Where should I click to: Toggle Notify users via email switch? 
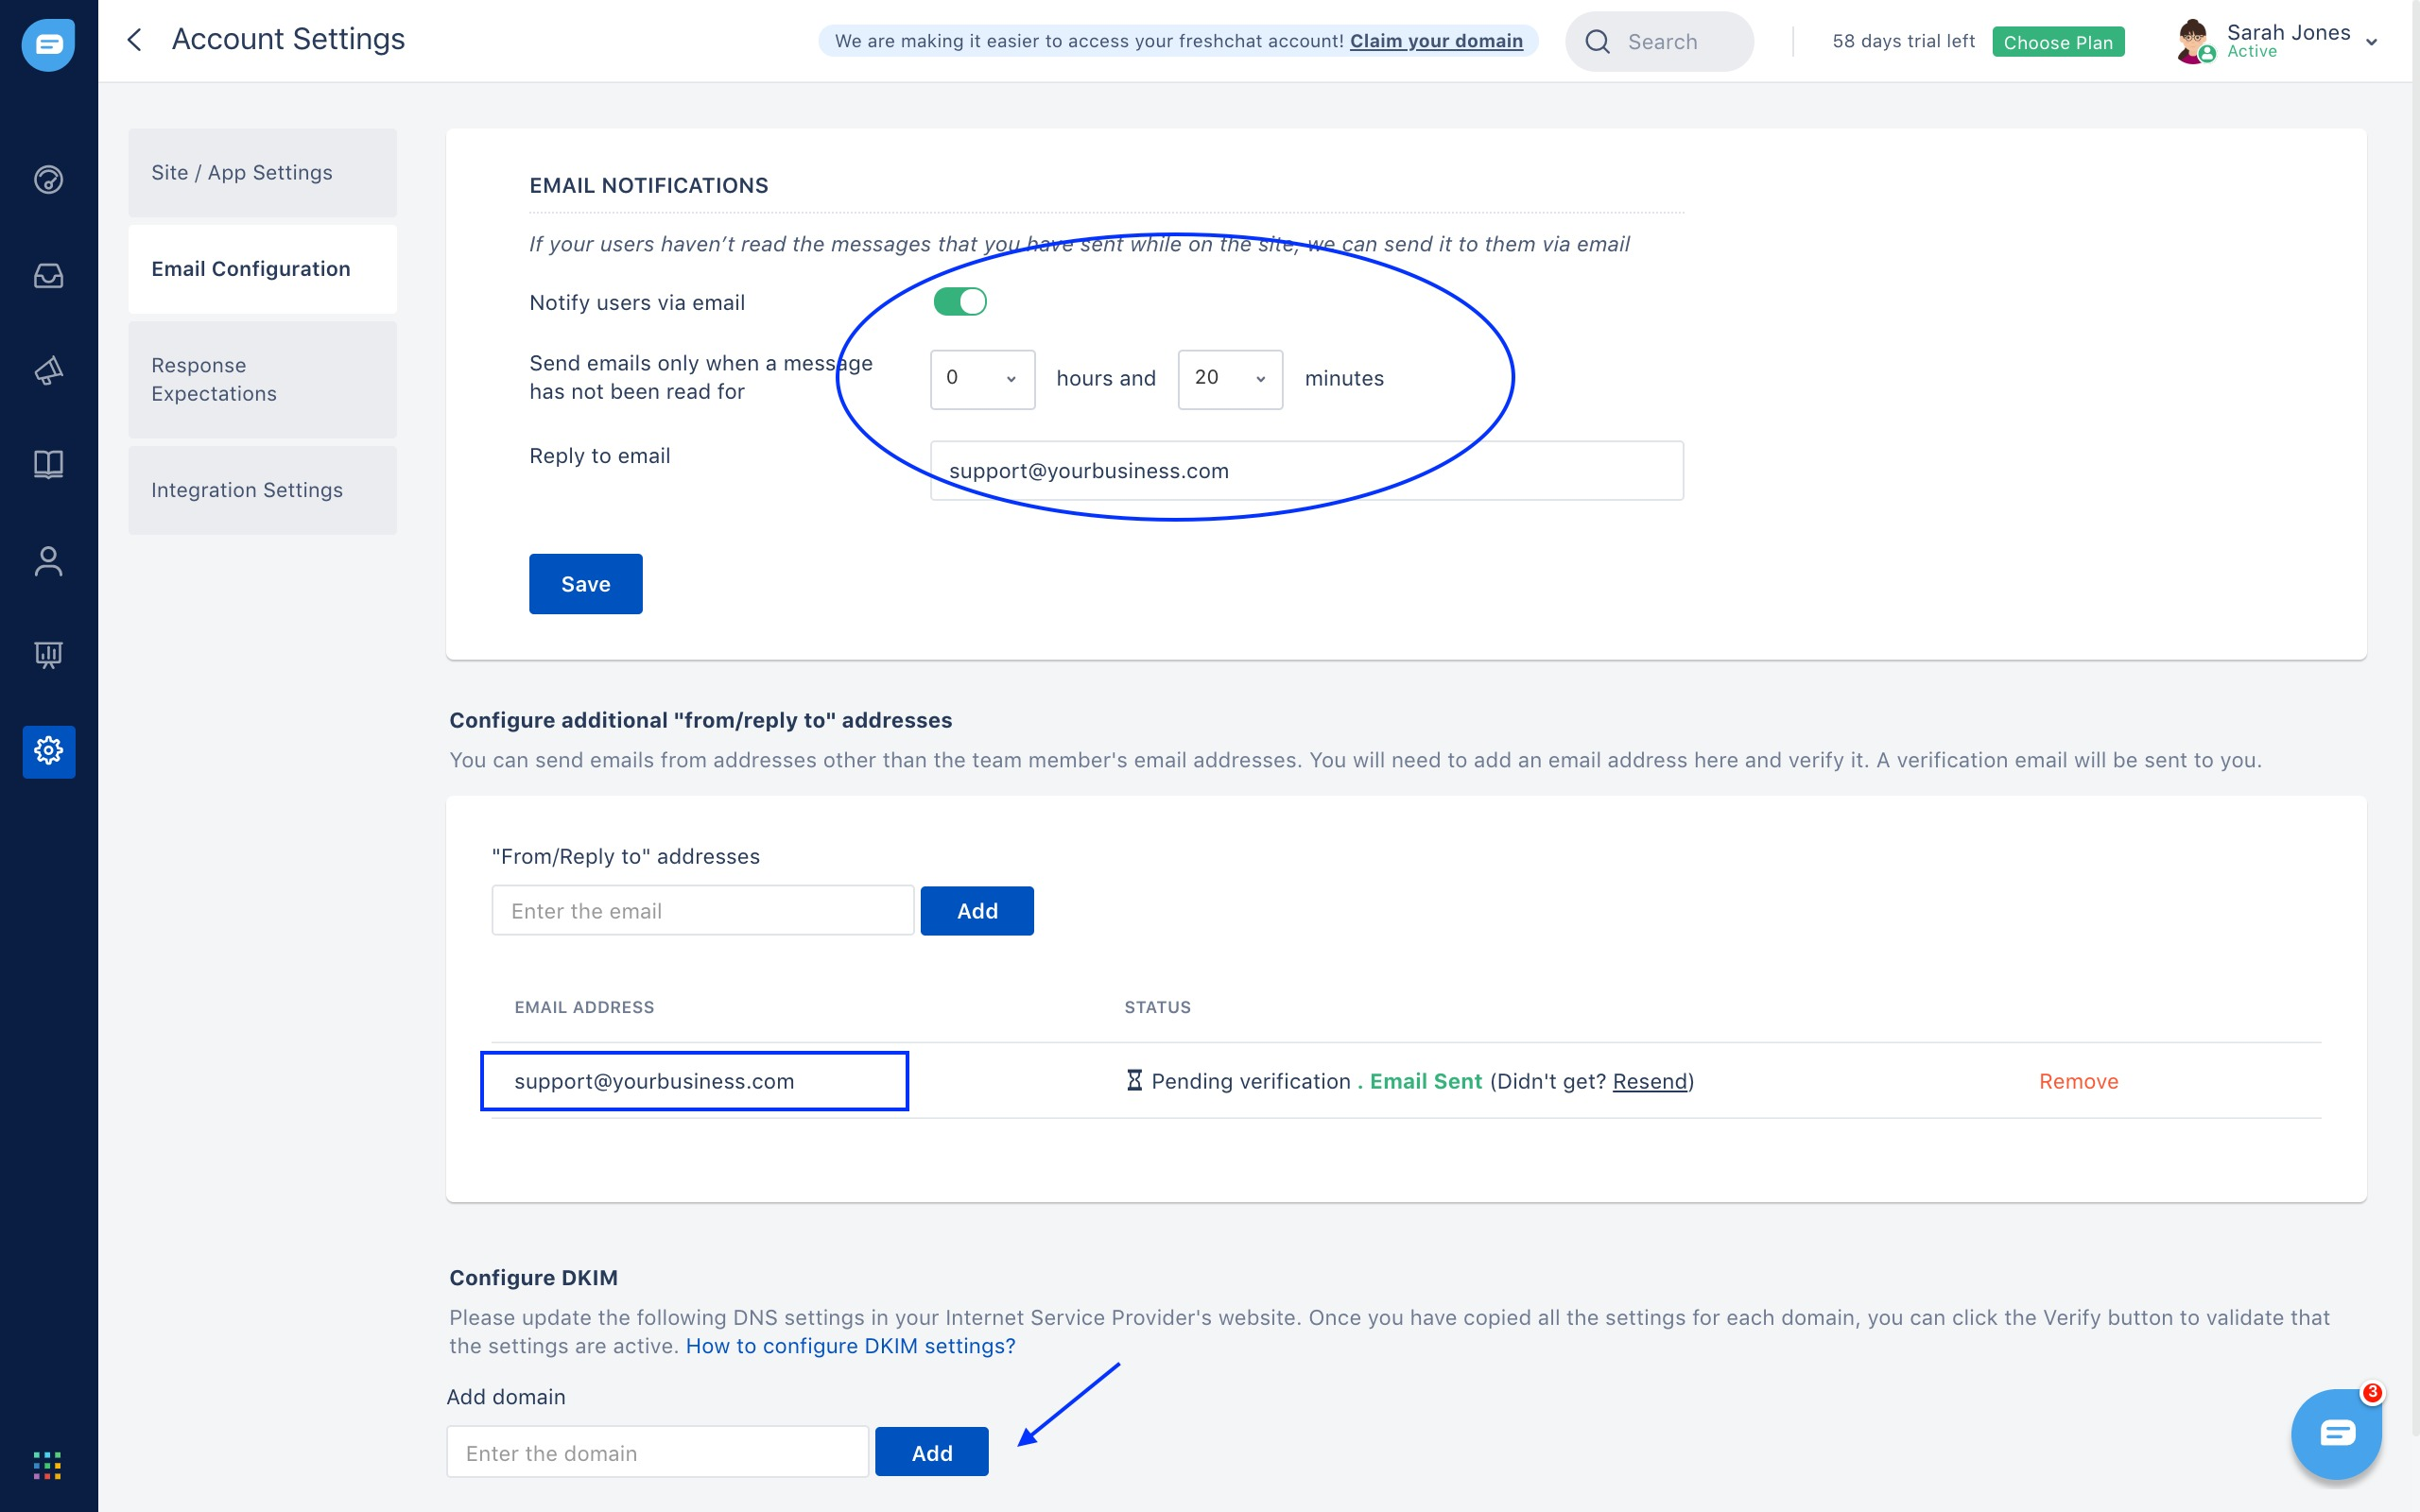coord(959,302)
